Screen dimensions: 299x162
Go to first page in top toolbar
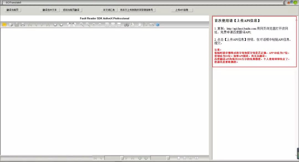click(30, 25)
